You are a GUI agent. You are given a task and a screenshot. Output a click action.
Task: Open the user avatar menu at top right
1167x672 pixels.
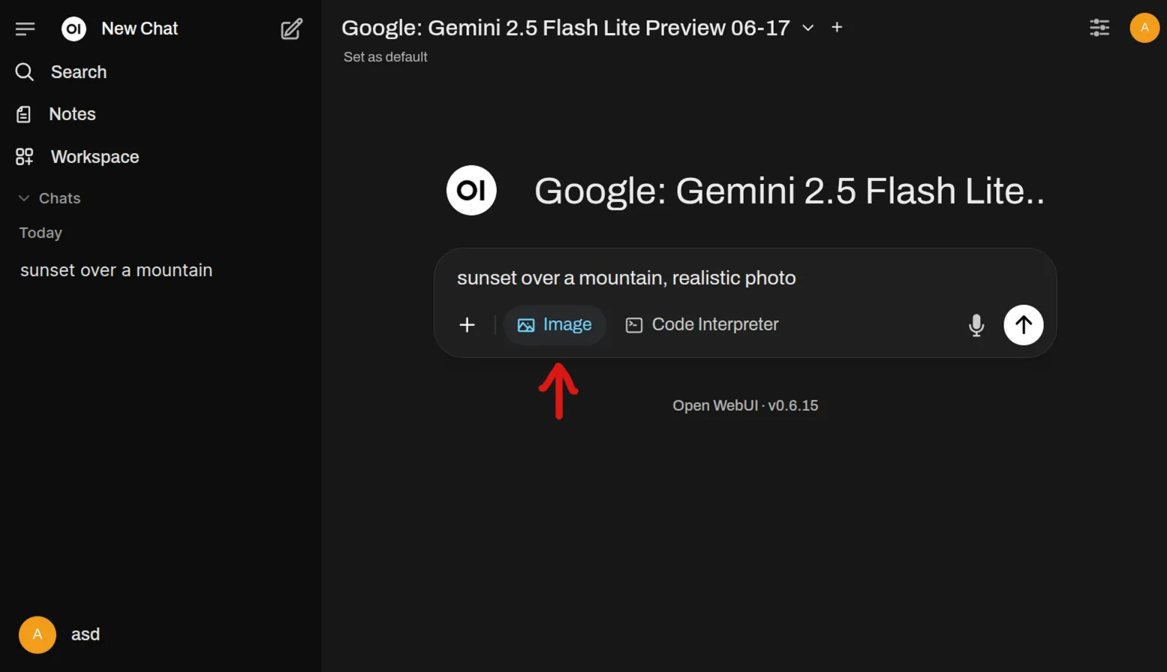tap(1144, 28)
